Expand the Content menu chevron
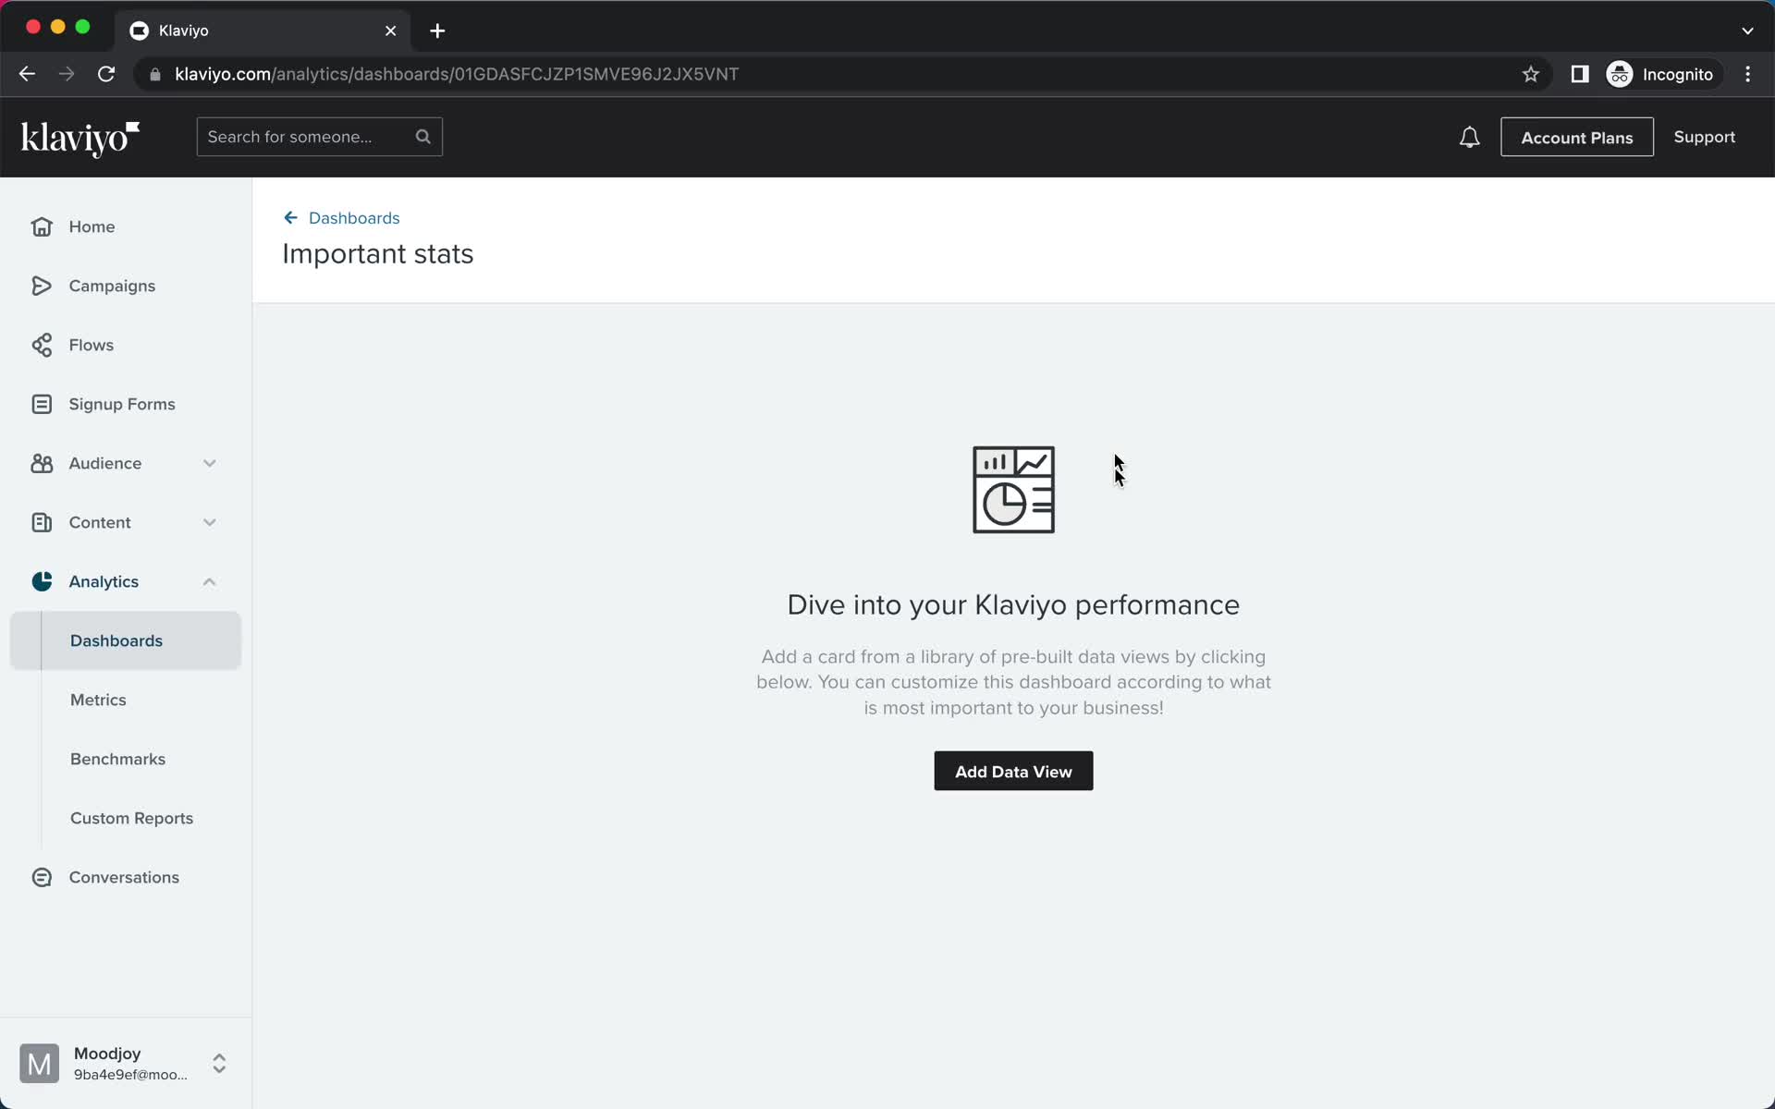 (210, 522)
